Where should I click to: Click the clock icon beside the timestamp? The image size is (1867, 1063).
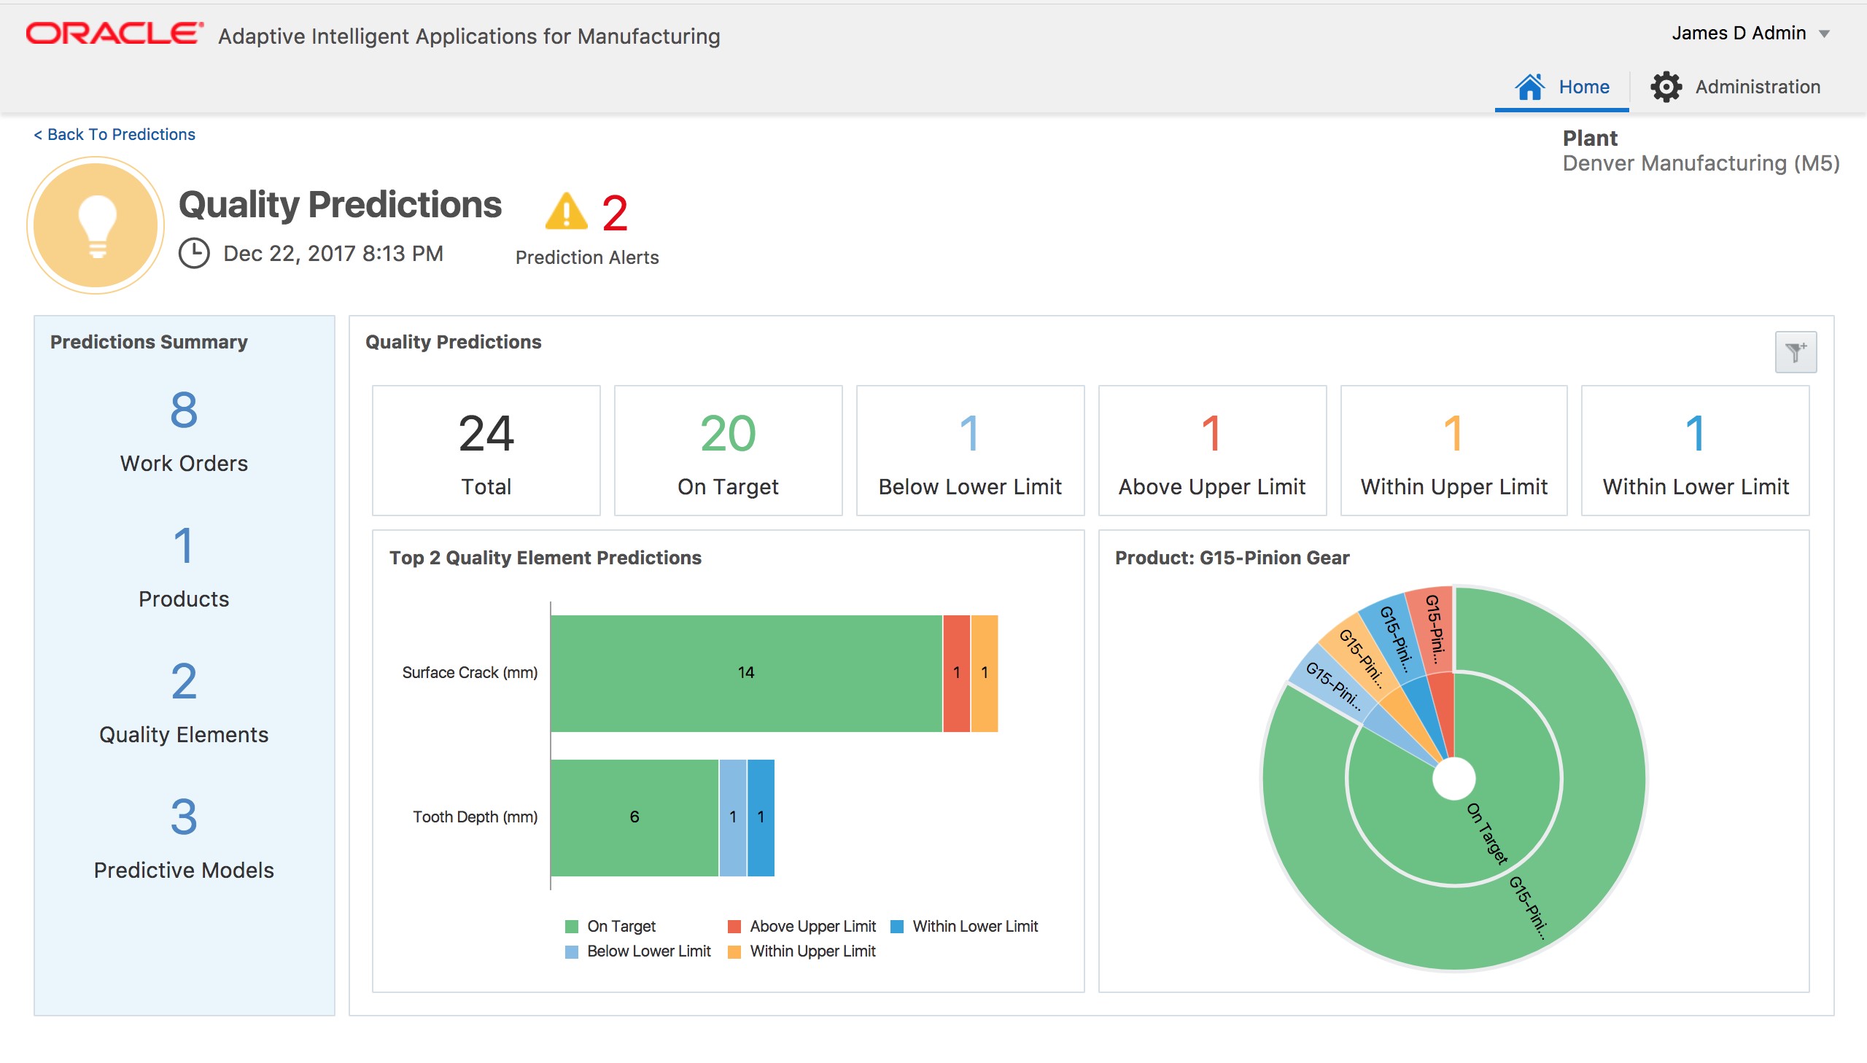point(193,254)
